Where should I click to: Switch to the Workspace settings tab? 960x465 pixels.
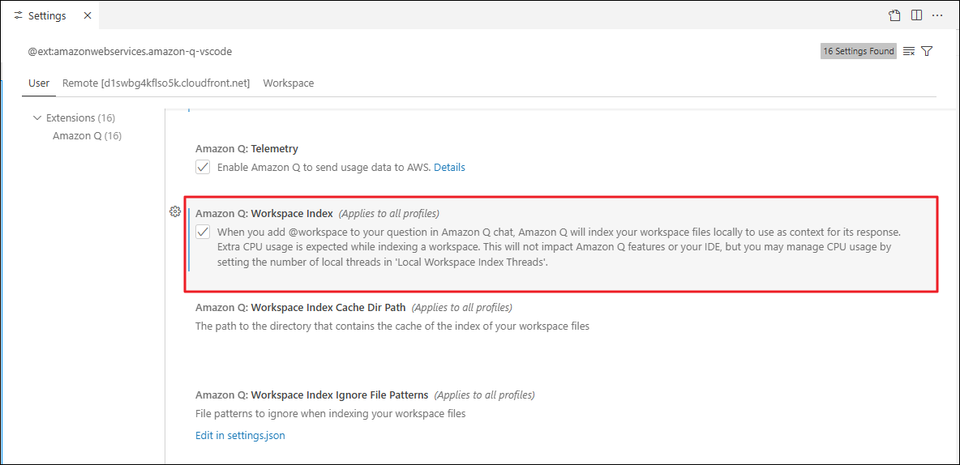[288, 83]
